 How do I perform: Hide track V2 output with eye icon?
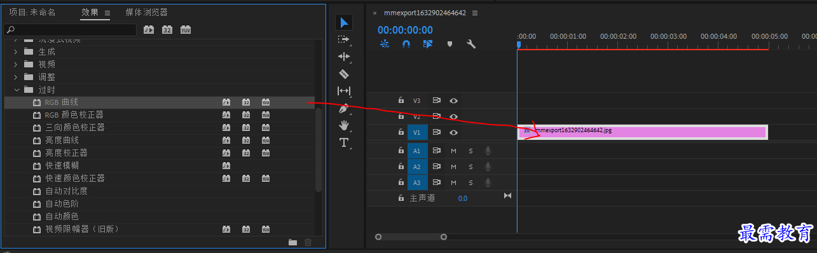pyautogui.click(x=454, y=116)
